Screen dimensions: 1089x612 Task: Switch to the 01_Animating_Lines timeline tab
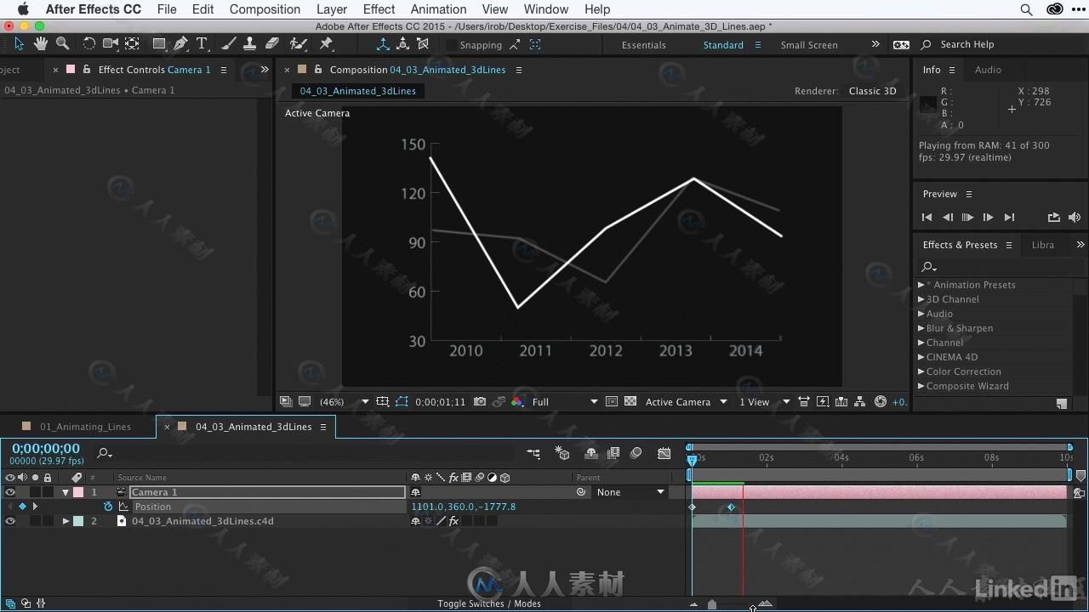point(85,427)
